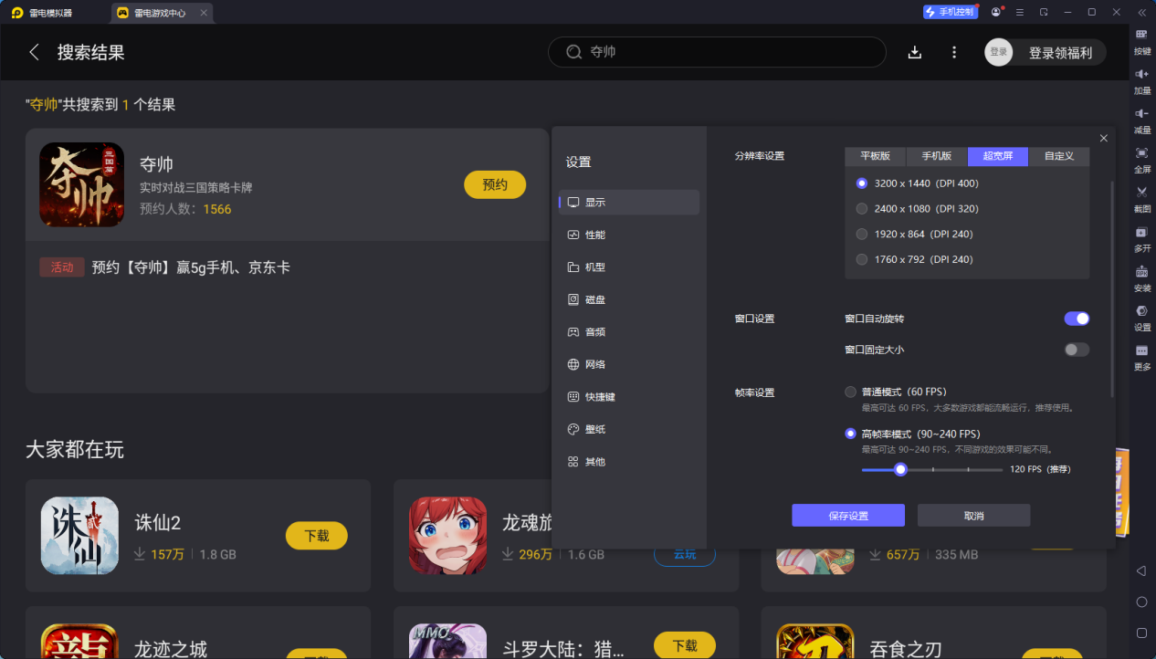The image size is (1156, 659).
Task: Open the 夺帅 game icon thumbnail
Action: click(81, 184)
